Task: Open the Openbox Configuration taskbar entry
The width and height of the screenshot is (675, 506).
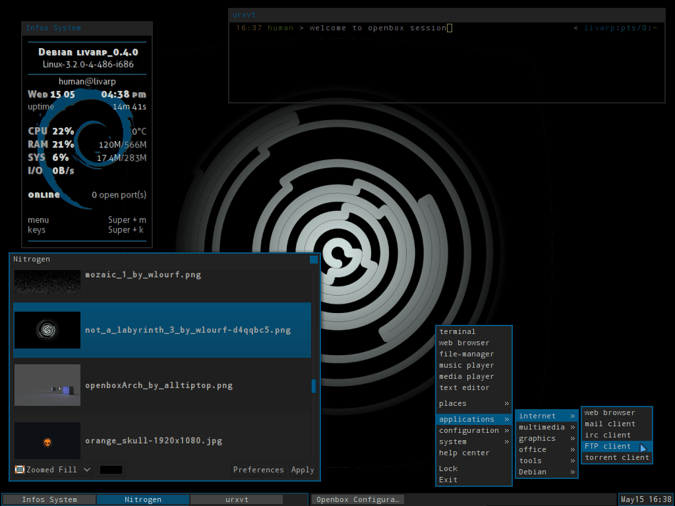Action: pyautogui.click(x=357, y=499)
